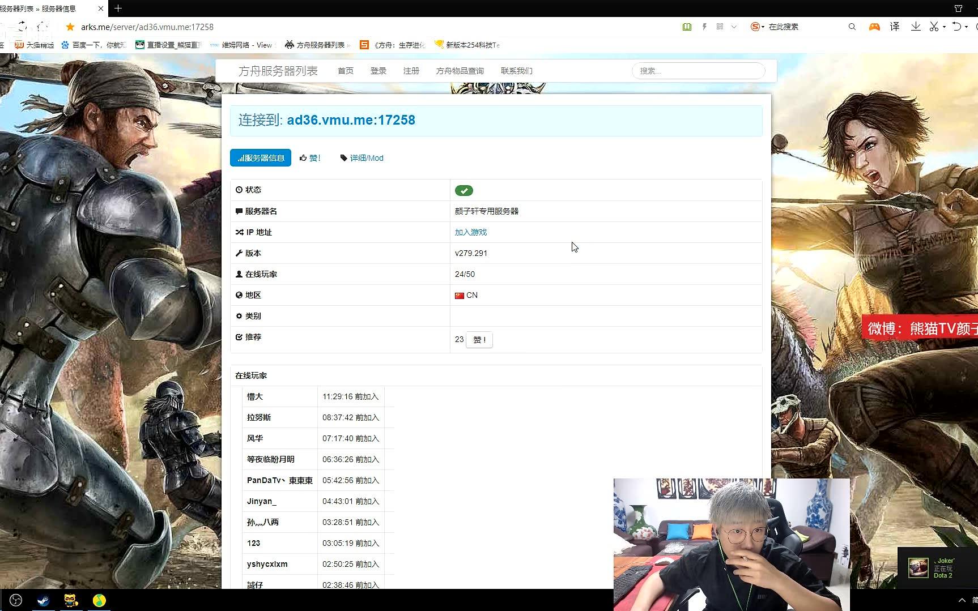Open 天猫精选 bookmark

(x=35, y=45)
